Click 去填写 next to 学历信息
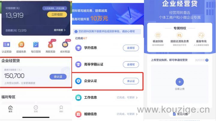216x121 pixels. coord(131,48)
